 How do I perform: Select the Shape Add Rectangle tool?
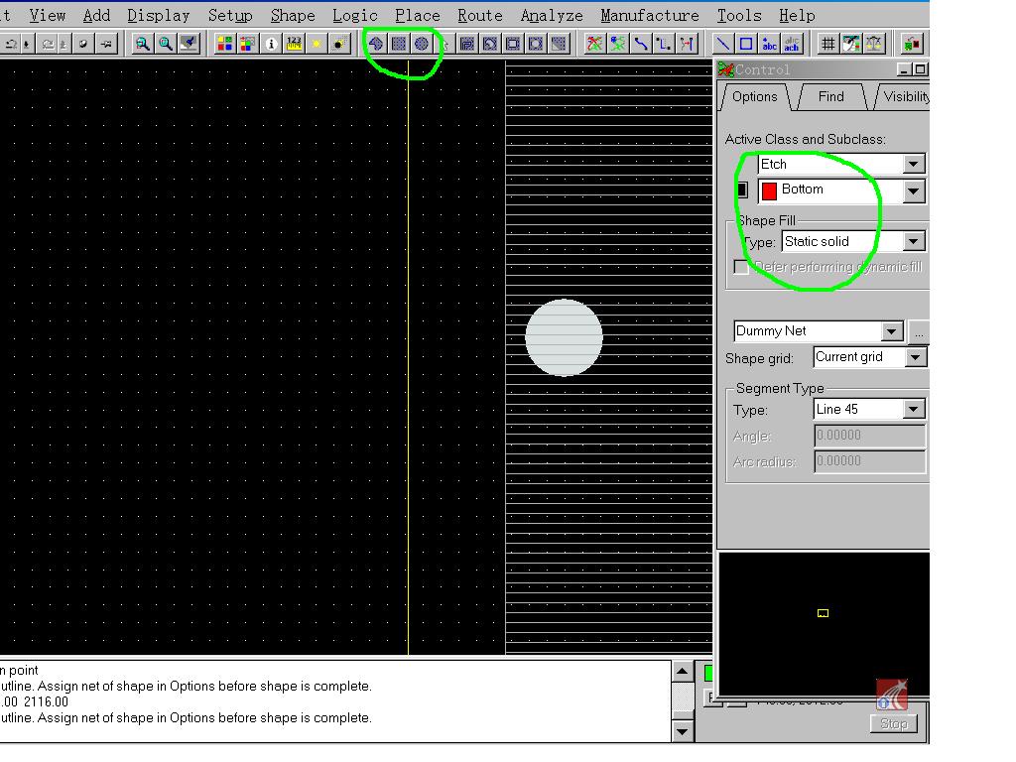coord(399,44)
